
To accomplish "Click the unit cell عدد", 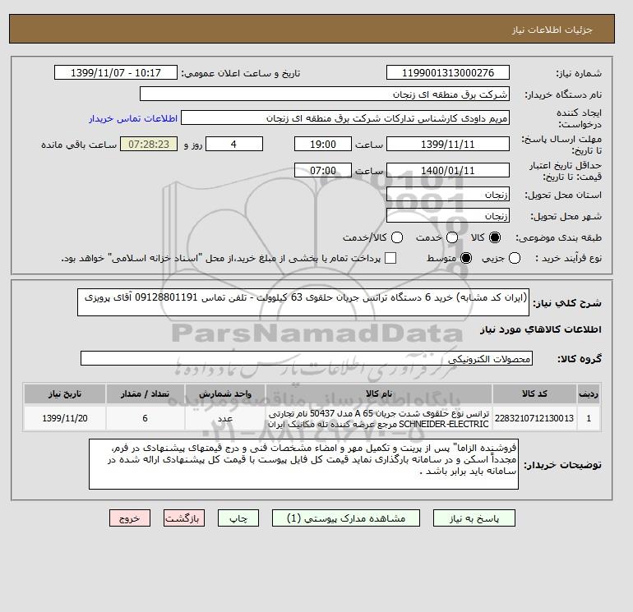I will (x=225, y=418).
